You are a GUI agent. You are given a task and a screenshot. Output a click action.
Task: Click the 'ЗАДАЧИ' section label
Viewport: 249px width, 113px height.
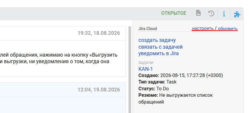tap(146, 63)
